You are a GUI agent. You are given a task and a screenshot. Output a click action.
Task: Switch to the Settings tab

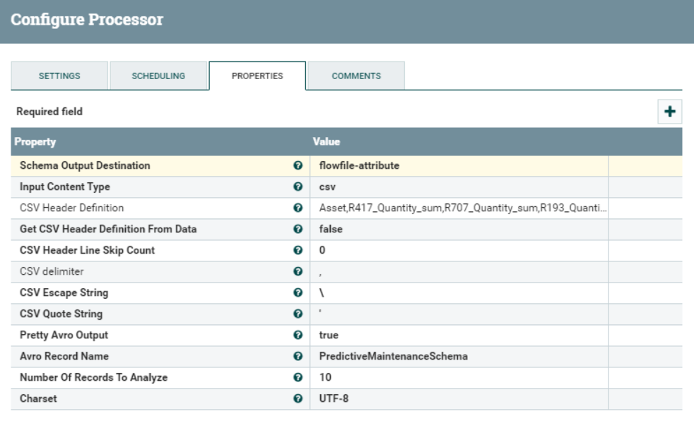click(59, 76)
